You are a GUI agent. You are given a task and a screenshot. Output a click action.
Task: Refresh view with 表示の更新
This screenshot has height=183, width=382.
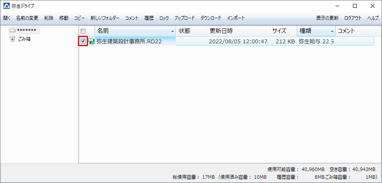click(327, 18)
